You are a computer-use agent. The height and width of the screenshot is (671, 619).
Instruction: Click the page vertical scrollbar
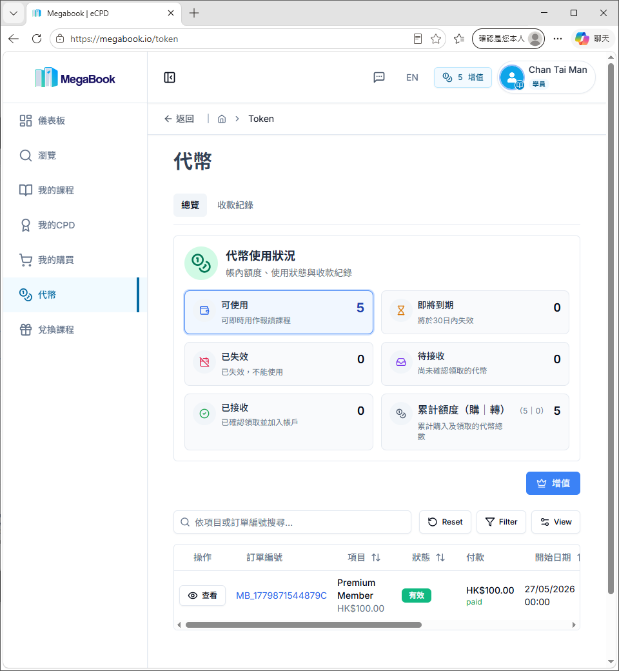pyautogui.click(x=611, y=328)
